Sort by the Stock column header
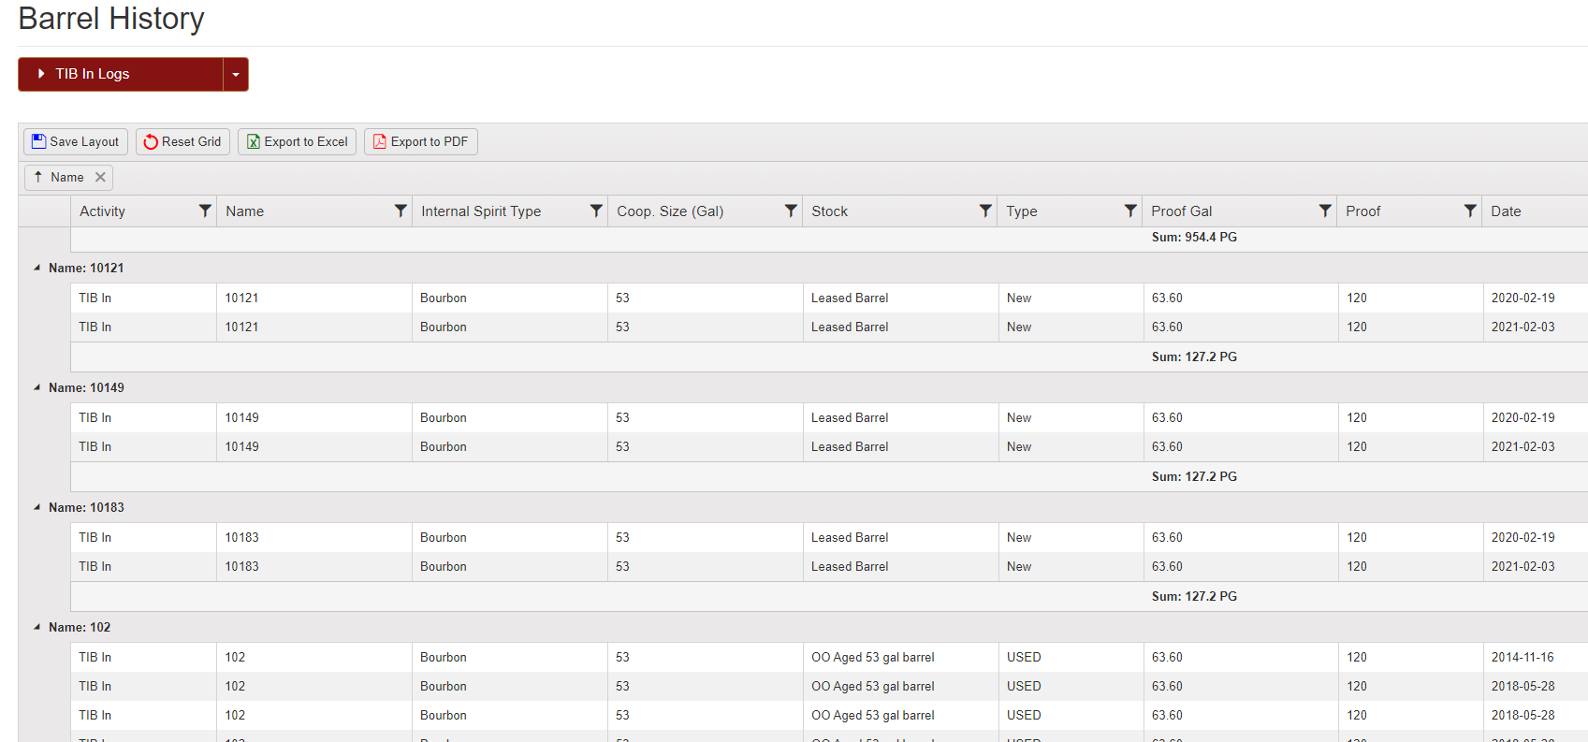 [x=829, y=211]
